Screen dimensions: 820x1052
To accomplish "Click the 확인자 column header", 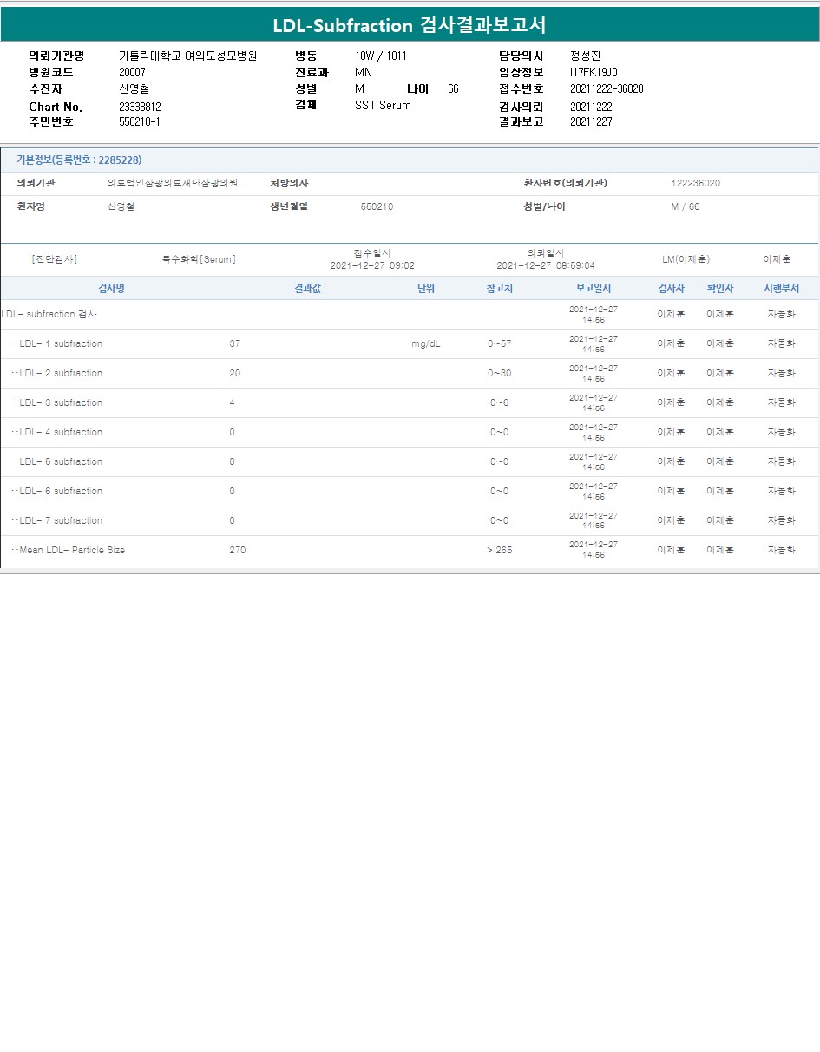I will [x=720, y=288].
